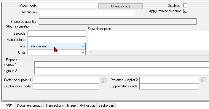Focus Supplier stock code under supplier 1
The height and width of the screenshot is (109, 209).
[66, 86]
